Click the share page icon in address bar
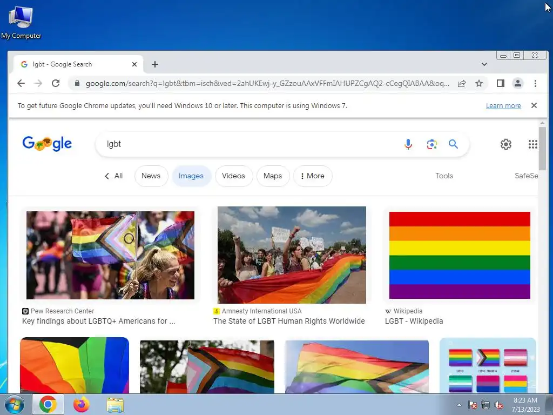 tap(462, 83)
